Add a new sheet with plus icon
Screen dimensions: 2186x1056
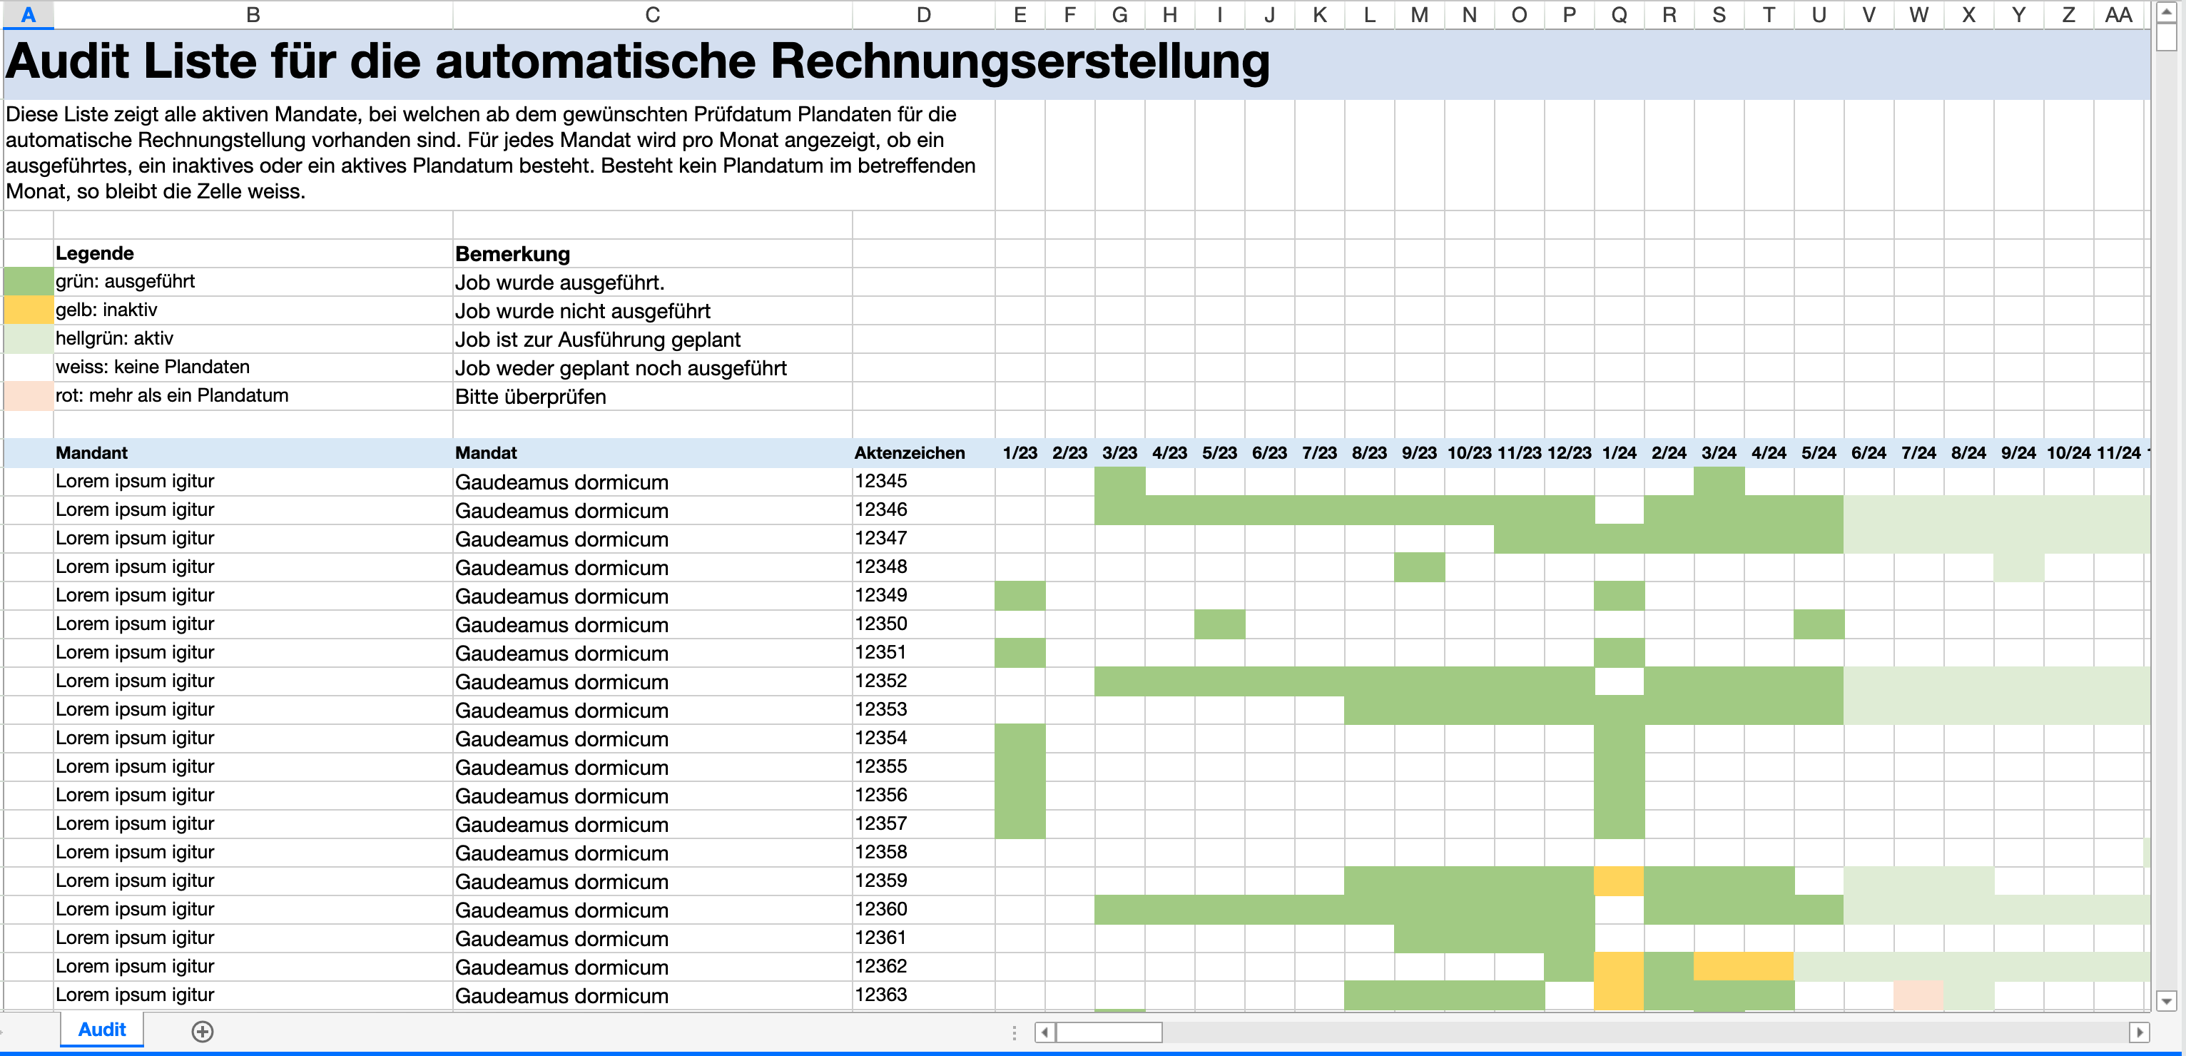pyautogui.click(x=202, y=1031)
